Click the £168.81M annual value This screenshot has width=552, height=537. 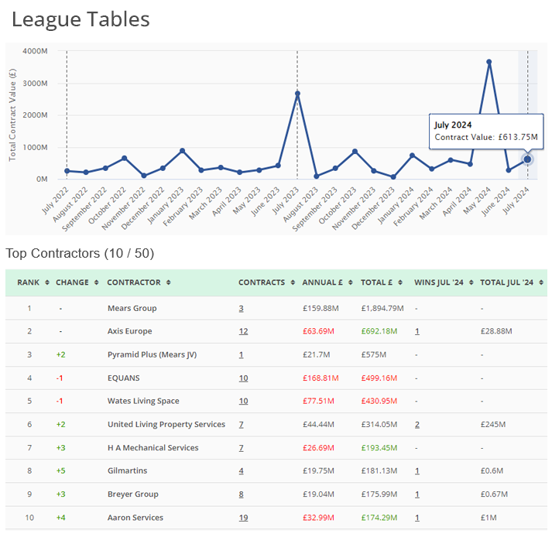point(321,378)
